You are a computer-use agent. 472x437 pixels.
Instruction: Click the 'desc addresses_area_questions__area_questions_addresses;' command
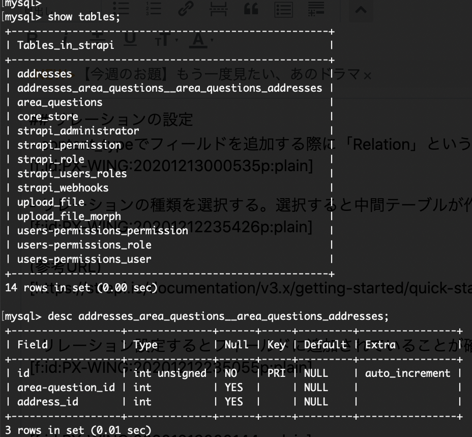click(218, 316)
